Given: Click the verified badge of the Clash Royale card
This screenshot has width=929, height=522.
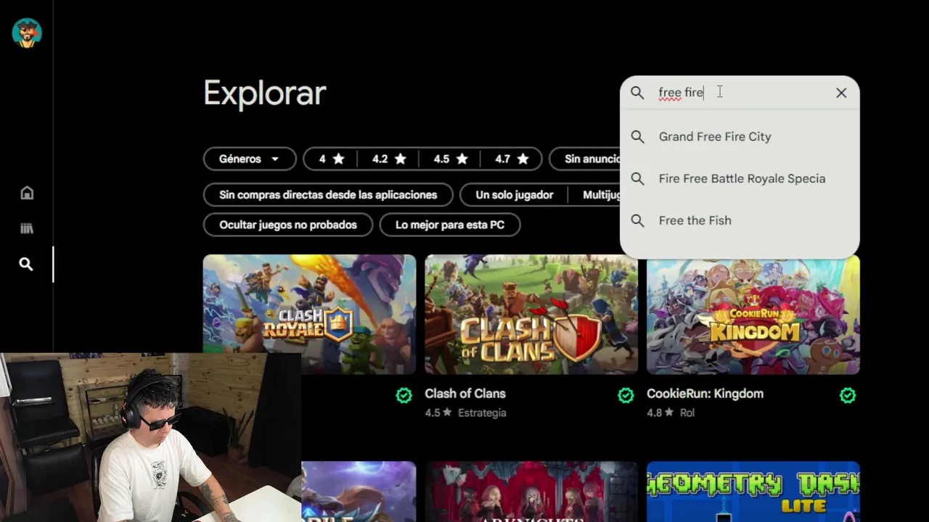Looking at the screenshot, I should click(404, 395).
